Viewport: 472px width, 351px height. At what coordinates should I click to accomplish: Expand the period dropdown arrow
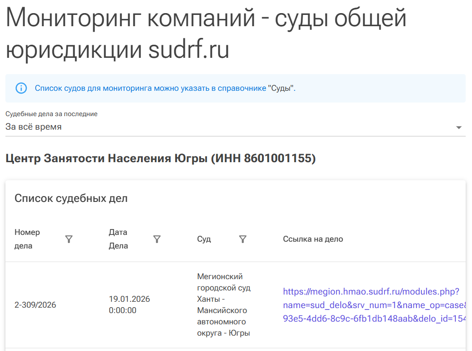(x=459, y=127)
